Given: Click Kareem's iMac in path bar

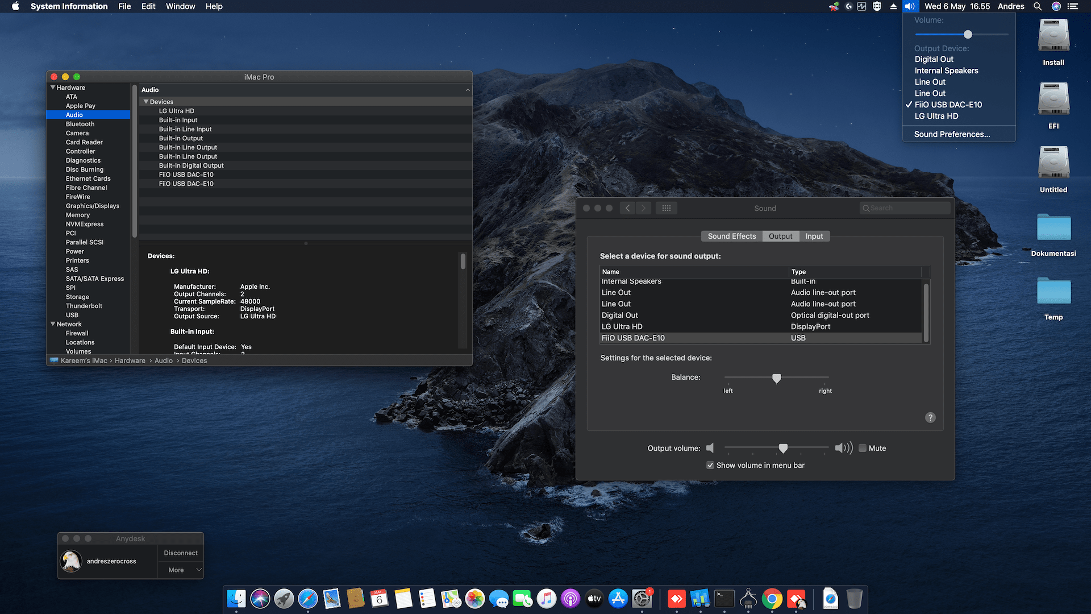Looking at the screenshot, I should click(x=84, y=360).
